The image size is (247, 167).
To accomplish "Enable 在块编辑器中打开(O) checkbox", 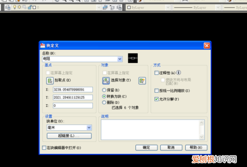I will (44, 148).
